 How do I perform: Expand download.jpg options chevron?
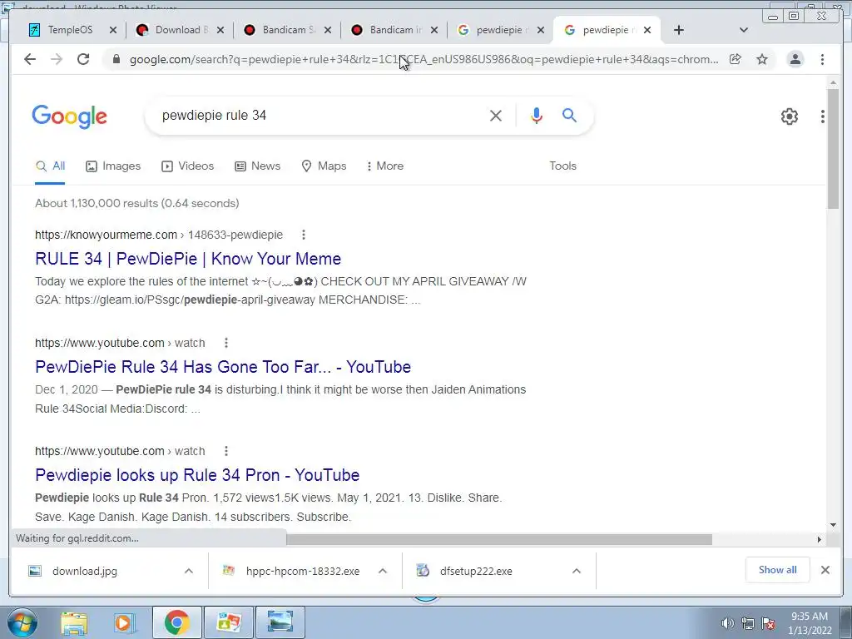[189, 571]
